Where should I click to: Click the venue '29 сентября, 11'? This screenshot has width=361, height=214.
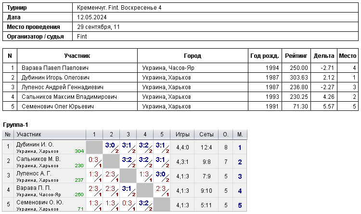[98, 27]
